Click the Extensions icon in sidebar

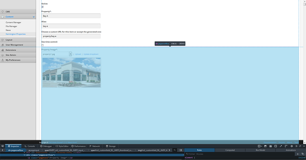[3, 50]
